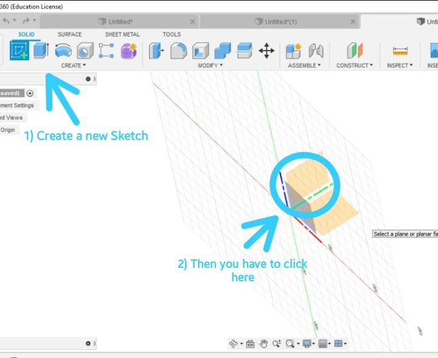
Task: Click the Viewports layout icon
Action: pyautogui.click(x=338, y=343)
